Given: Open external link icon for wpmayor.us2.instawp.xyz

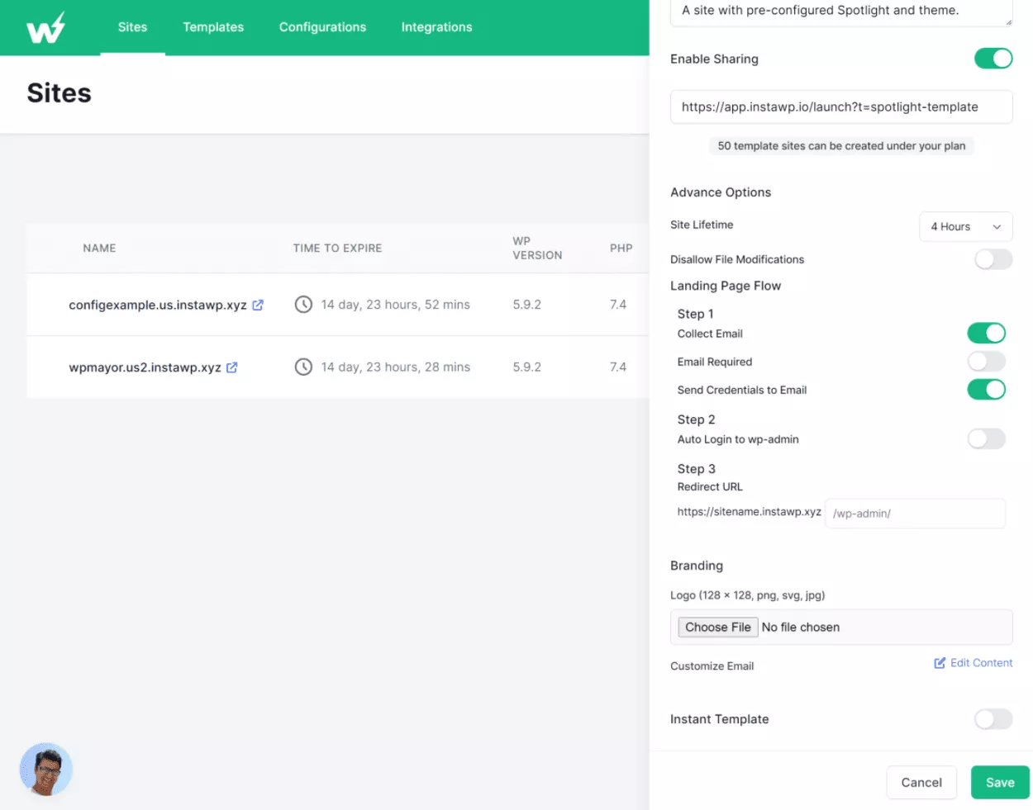Looking at the screenshot, I should (232, 367).
